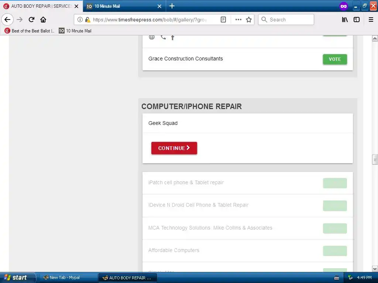The height and width of the screenshot is (283, 378).
Task: Click the Facebook icon in the listing
Action: 173,37
